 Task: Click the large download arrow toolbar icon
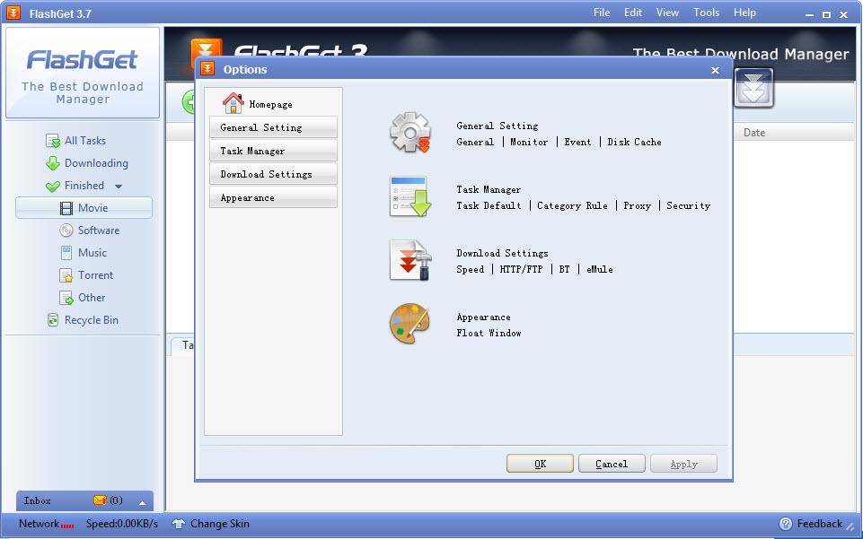coord(753,88)
